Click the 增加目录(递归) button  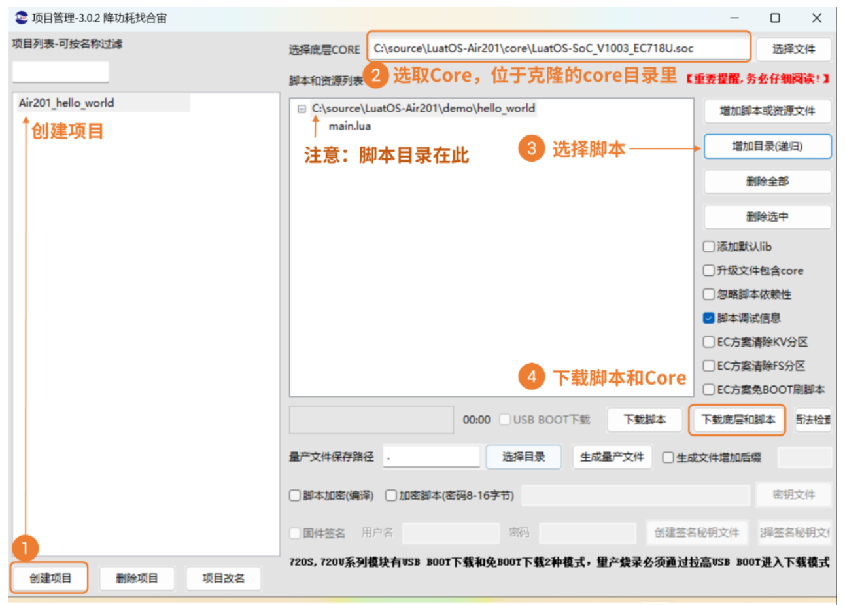pyautogui.click(x=767, y=147)
